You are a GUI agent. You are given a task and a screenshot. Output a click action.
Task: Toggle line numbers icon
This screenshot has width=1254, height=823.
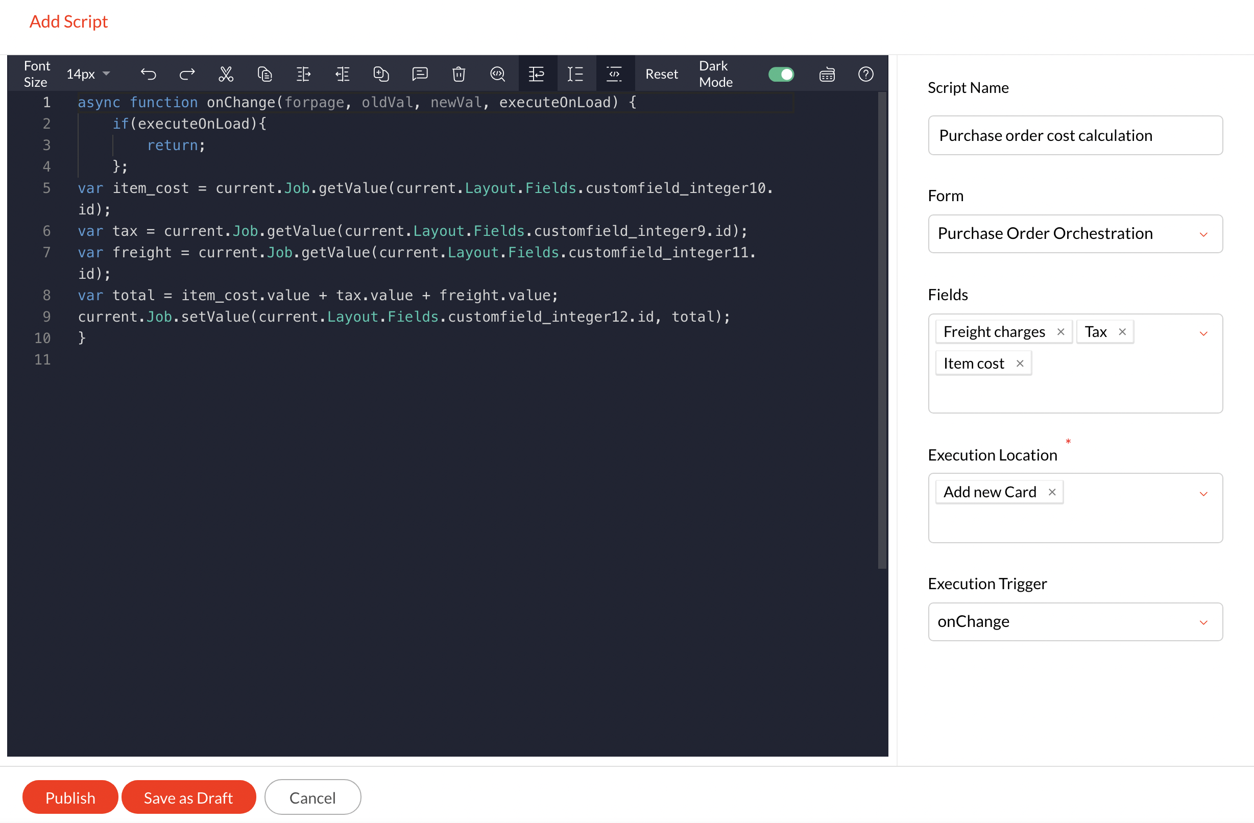[575, 75]
